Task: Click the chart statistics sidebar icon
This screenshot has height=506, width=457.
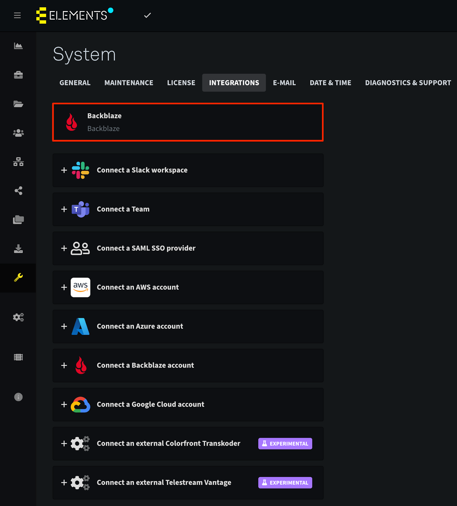Action: pos(18,46)
